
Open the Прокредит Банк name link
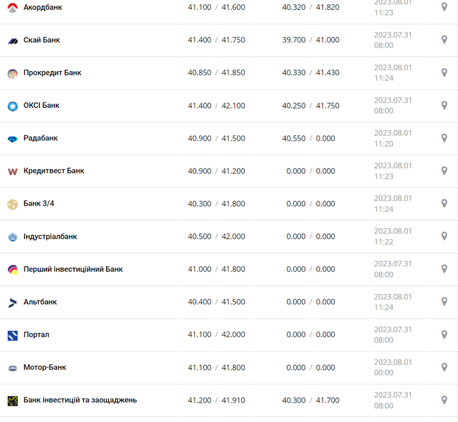point(52,73)
